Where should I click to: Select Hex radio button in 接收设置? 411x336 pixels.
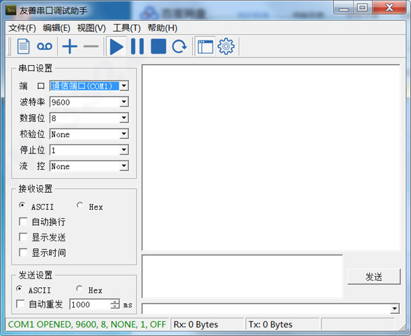pyautogui.click(x=80, y=206)
